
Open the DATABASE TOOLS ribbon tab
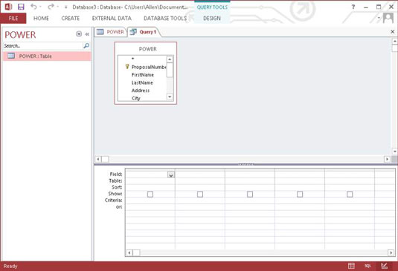tap(165, 19)
